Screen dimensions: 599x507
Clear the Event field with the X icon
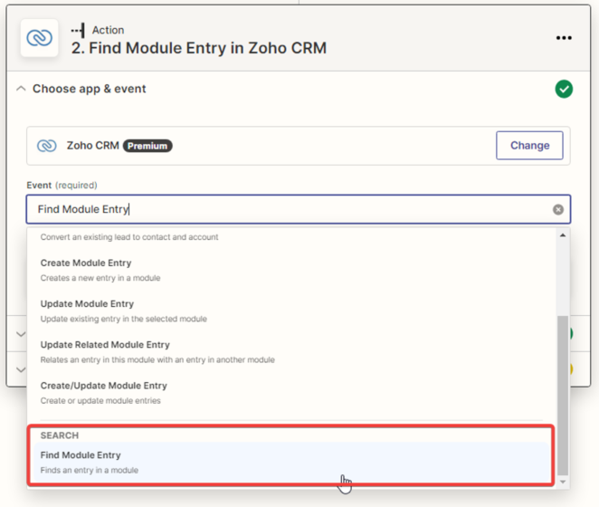[557, 209]
